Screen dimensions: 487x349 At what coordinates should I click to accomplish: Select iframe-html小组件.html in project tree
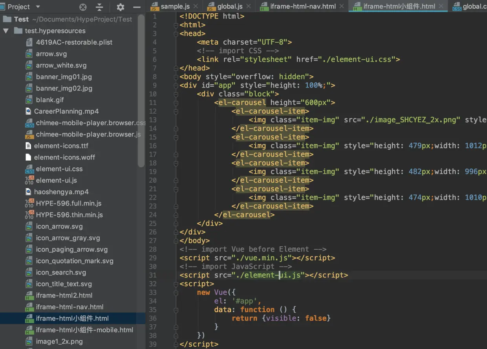(x=72, y=318)
